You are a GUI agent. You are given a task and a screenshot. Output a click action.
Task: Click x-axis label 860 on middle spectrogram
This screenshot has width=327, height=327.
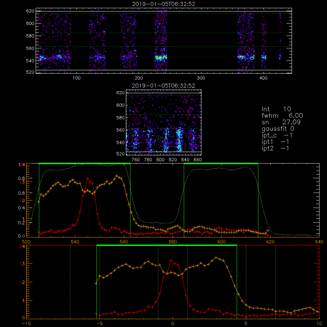tap(198, 160)
